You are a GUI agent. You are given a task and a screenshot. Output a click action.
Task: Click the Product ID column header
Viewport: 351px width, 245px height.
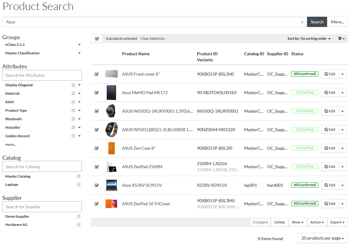207,54
